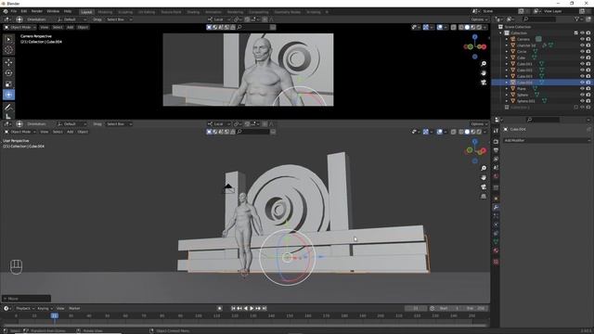Expand the Cube.001 row in outliner

click(x=507, y=64)
